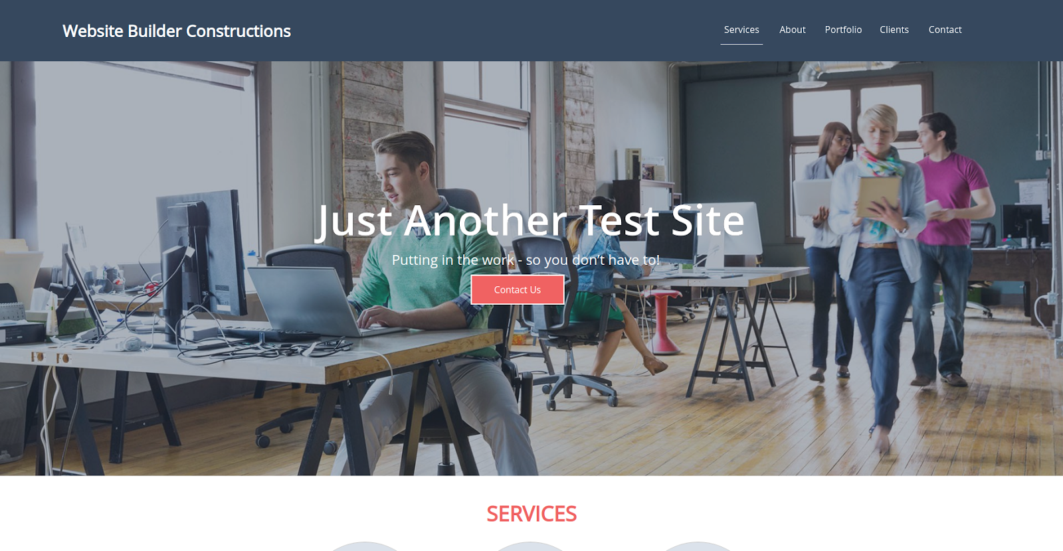The height and width of the screenshot is (551, 1063).
Task: Click the red SERVICES section heading
Action: click(531, 514)
